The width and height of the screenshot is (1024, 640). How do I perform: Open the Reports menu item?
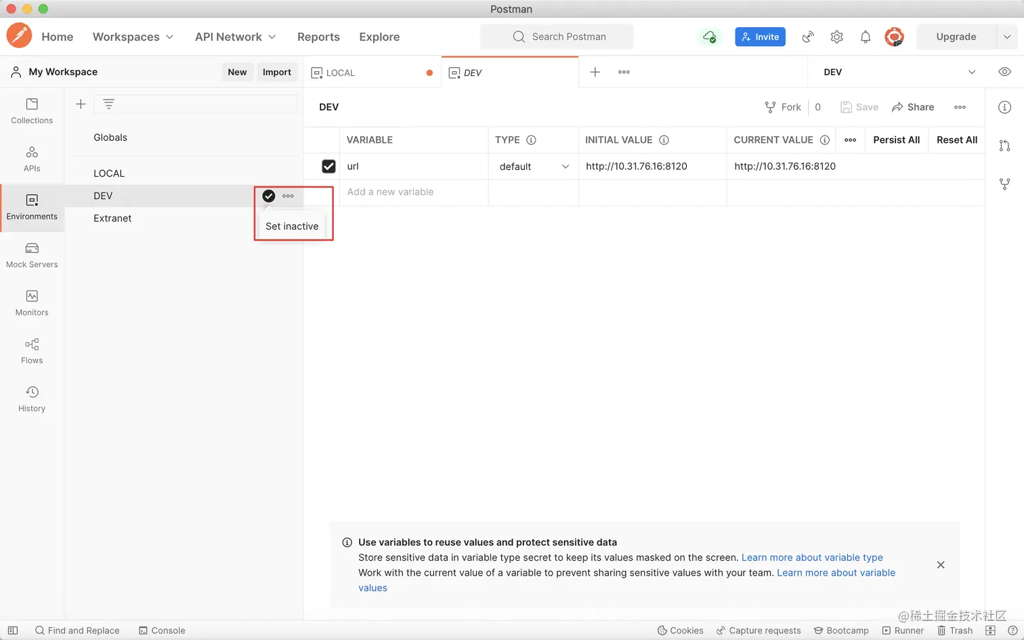tap(318, 37)
